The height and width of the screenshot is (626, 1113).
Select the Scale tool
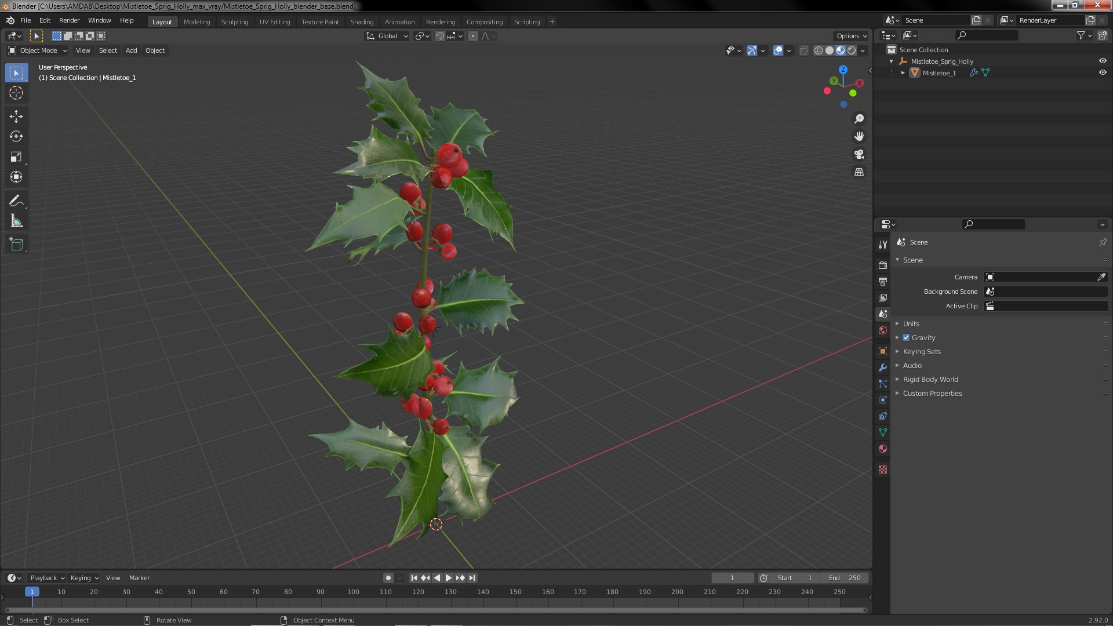[16, 157]
